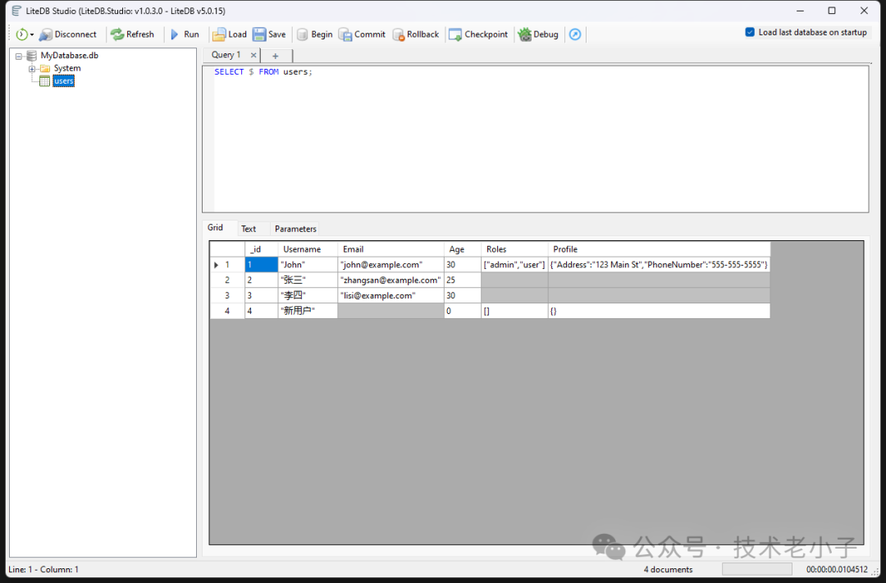Open the recent databases dropdown arrow
The width and height of the screenshot is (886, 583).
pos(32,35)
